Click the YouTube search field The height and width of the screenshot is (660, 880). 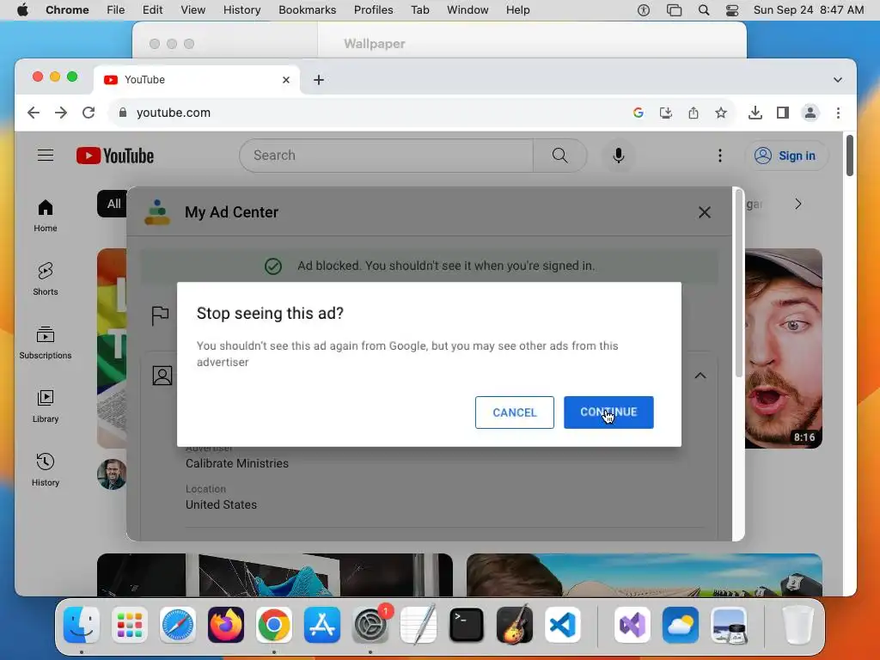[386, 156]
